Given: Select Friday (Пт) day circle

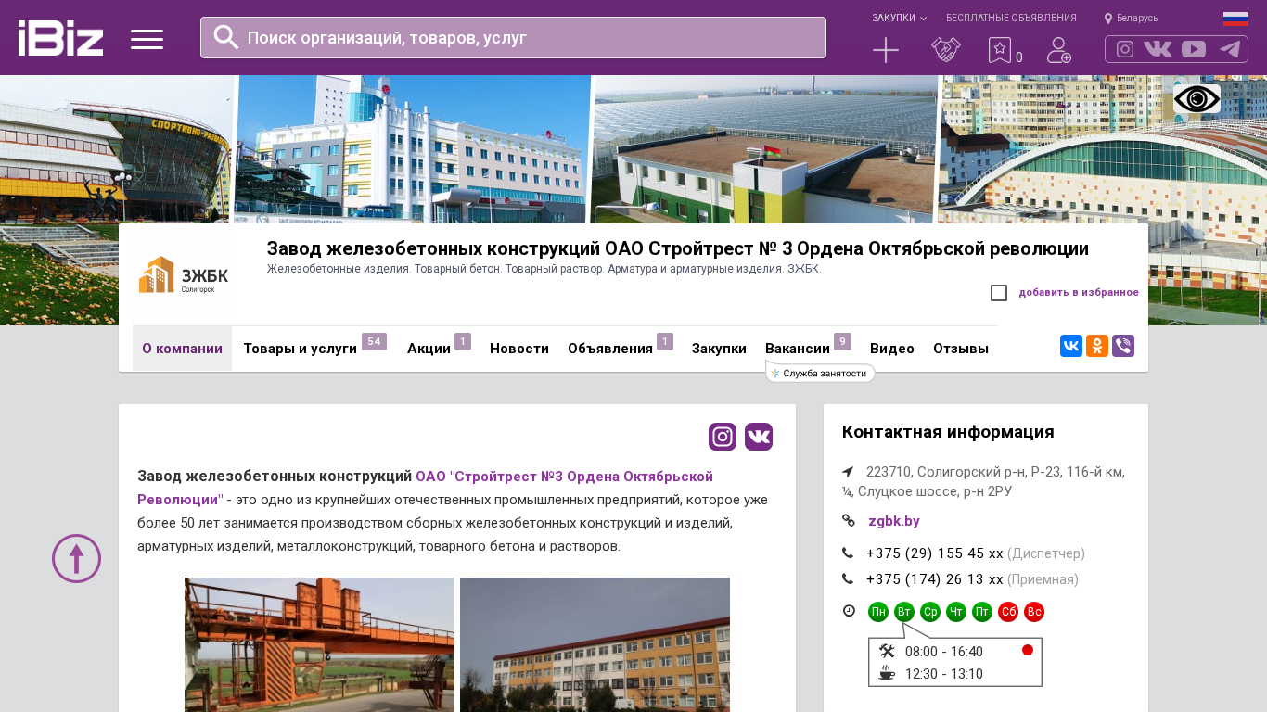Looking at the screenshot, I should tap(982, 612).
